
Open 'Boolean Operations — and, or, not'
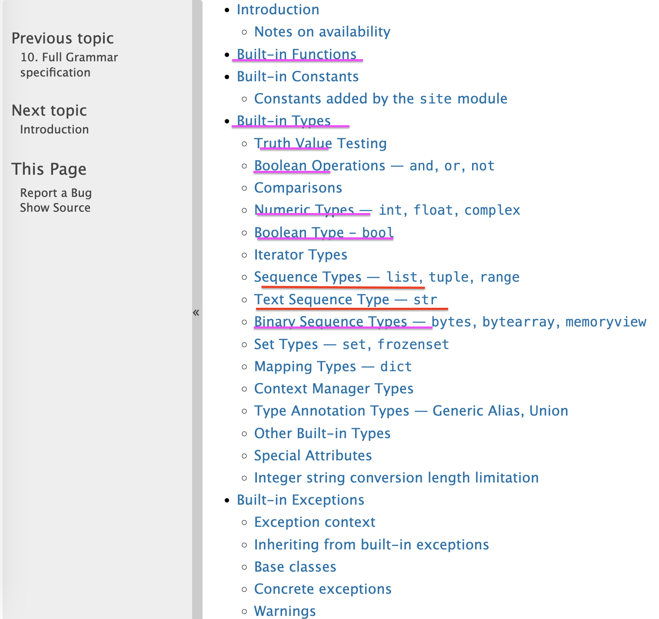(374, 166)
